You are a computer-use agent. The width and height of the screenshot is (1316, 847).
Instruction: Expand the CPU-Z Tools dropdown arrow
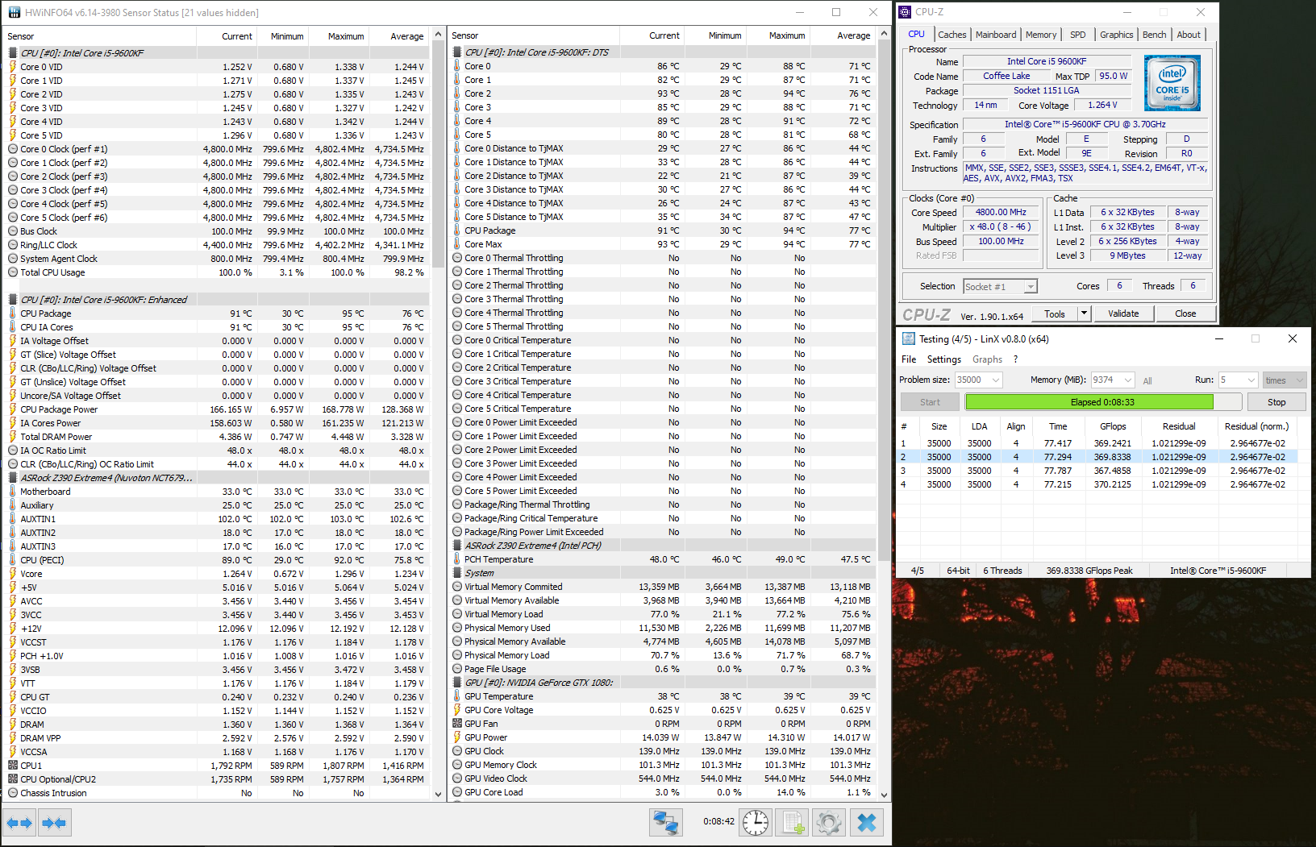pos(1085,313)
